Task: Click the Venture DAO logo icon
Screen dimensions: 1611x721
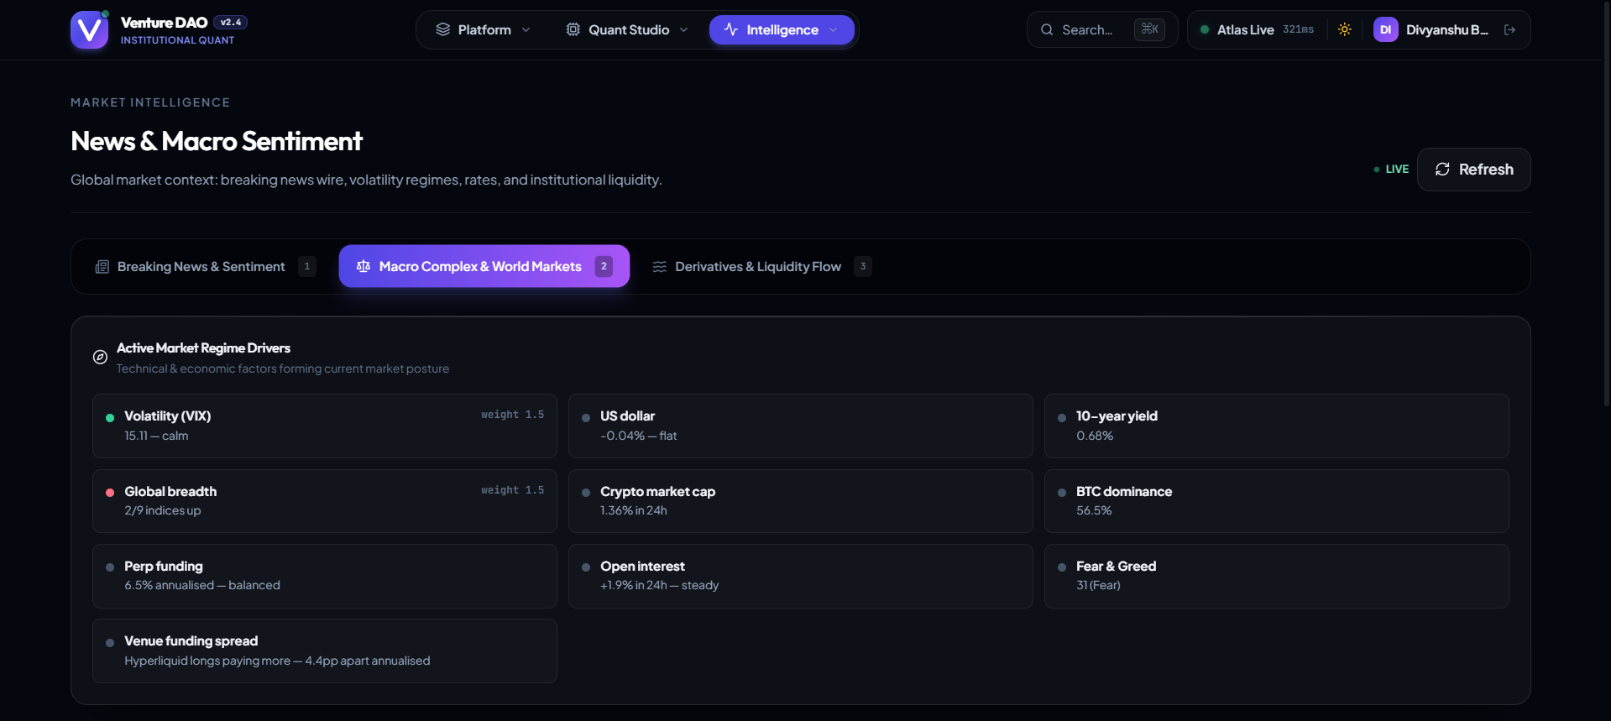Action: click(x=89, y=30)
